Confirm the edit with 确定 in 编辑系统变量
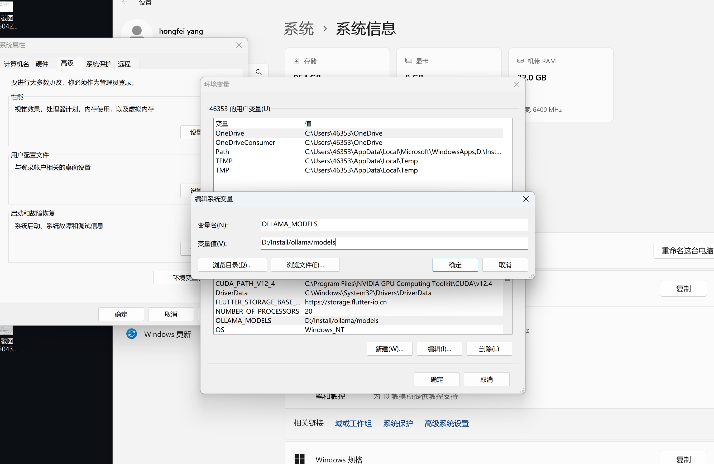 point(455,265)
